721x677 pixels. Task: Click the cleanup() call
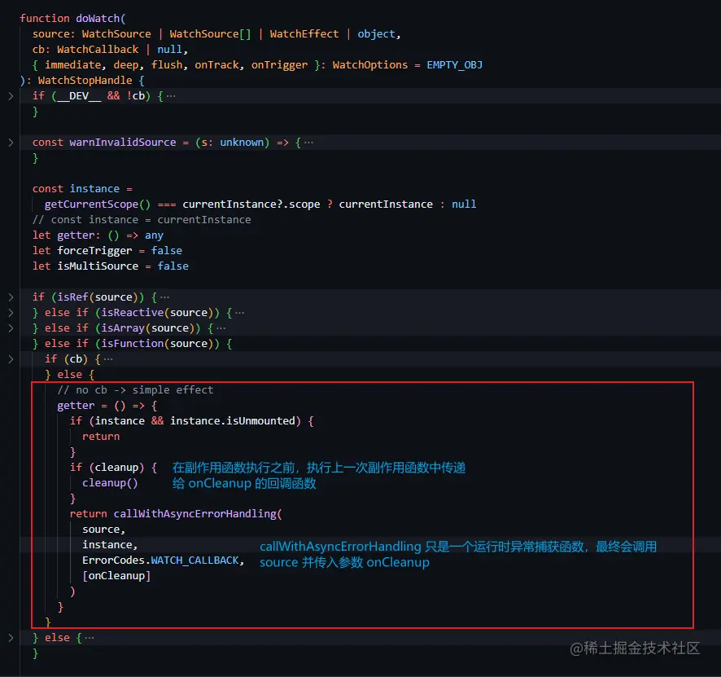point(110,483)
